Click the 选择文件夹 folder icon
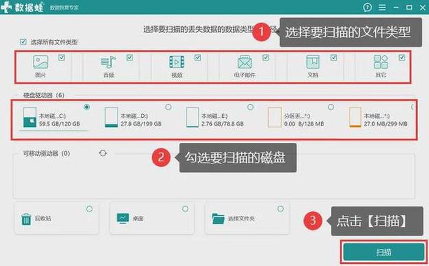Viewport: 429px width, 266px height. 218,218
